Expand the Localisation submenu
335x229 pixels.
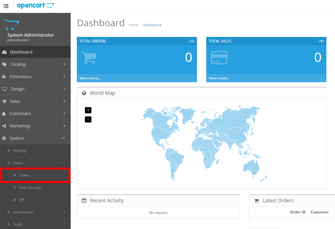[x=35, y=212]
